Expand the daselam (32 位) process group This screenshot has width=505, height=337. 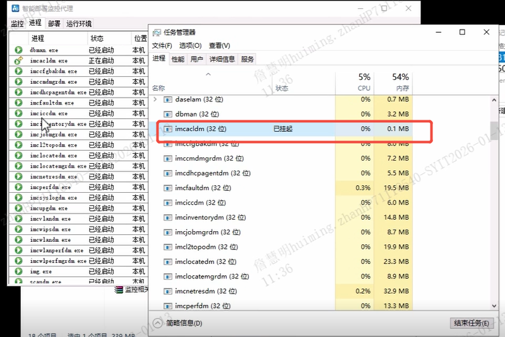tap(155, 100)
